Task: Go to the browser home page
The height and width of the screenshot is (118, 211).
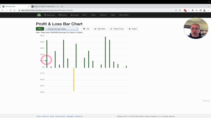Action: coord(15,10)
